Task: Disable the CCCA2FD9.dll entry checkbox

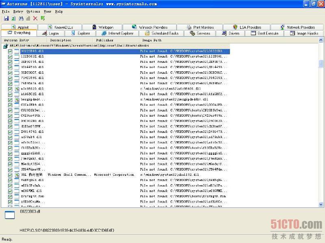Action: click(10, 105)
